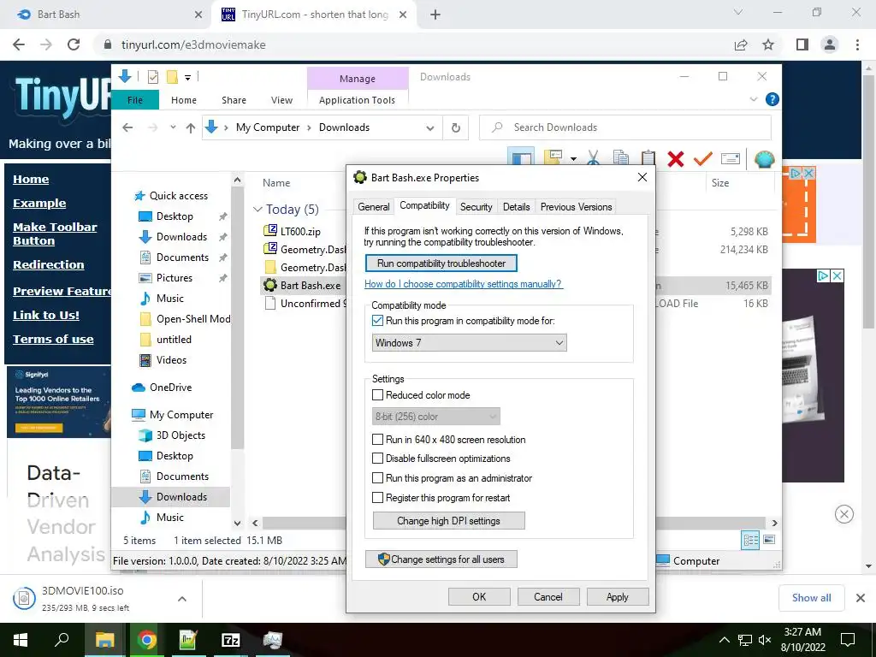Click the horizontal scrollbar right arrow in file list
Viewport: 876px width, 657px height.
(x=774, y=523)
